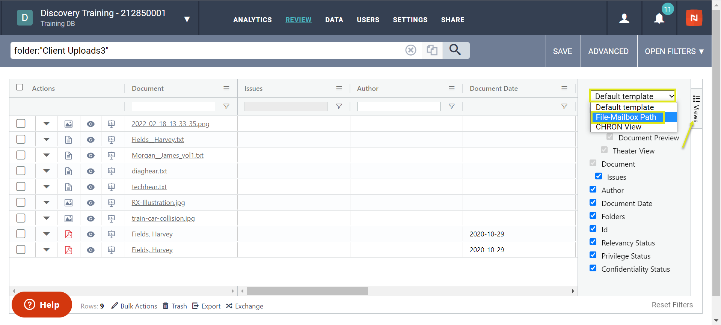
Task: Toggle the Views side panel
Action: coord(696,108)
